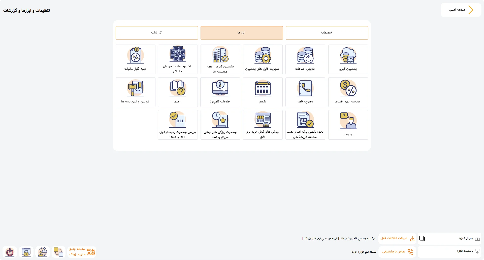Open the پشتیبان گیری backup tool

click(x=348, y=59)
